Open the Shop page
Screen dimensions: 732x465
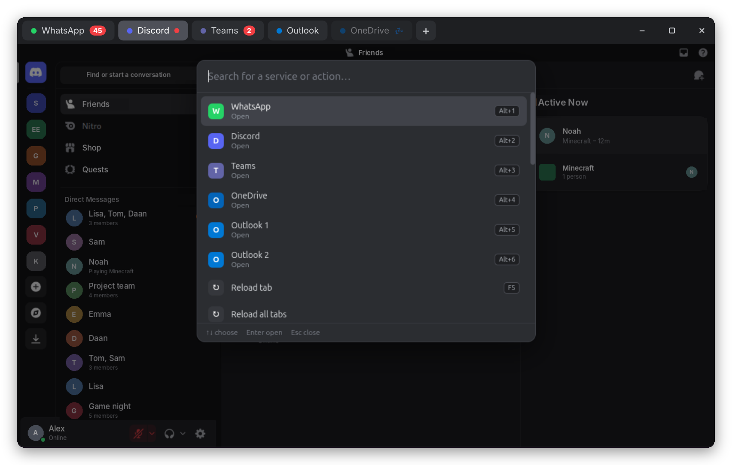pos(128,148)
